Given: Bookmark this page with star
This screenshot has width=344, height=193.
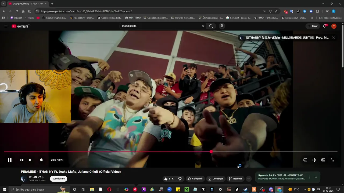Looking at the screenshot, I should pyautogui.click(x=276, y=11).
